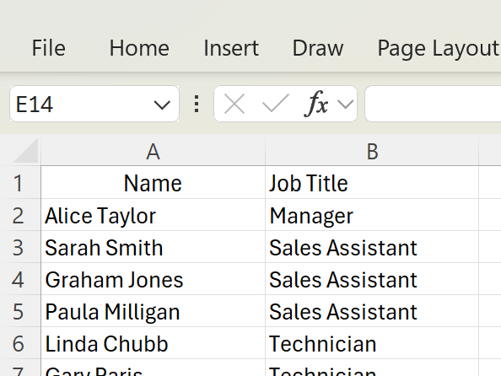The height and width of the screenshot is (376, 501).
Task: Select column B header
Action: click(372, 152)
